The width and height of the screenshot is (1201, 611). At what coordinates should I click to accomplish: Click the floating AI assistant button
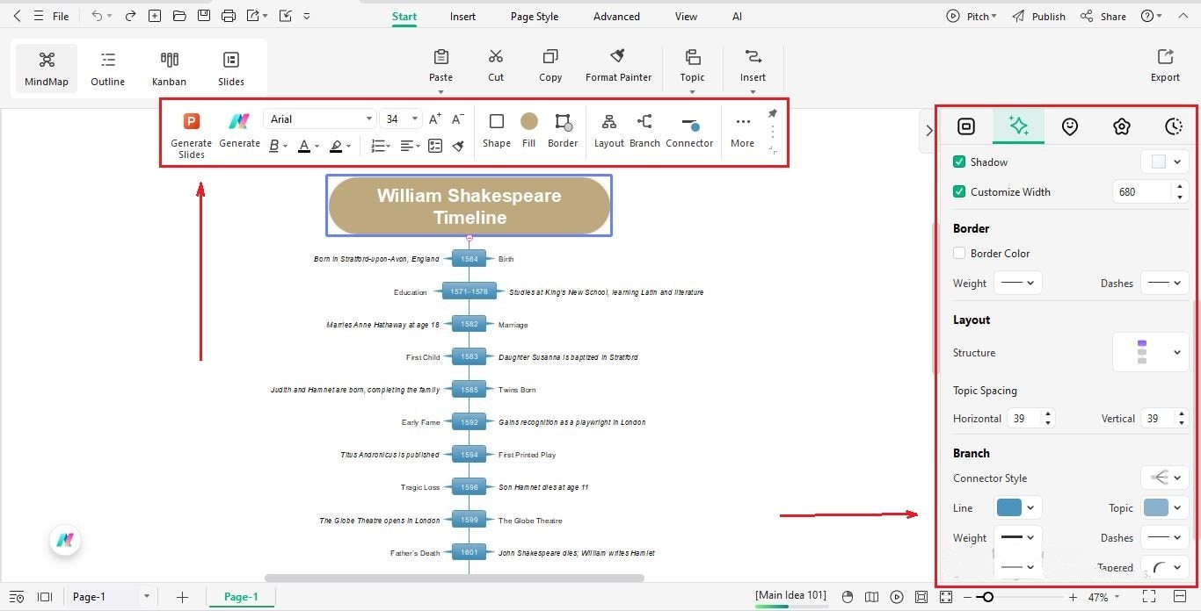pos(64,540)
